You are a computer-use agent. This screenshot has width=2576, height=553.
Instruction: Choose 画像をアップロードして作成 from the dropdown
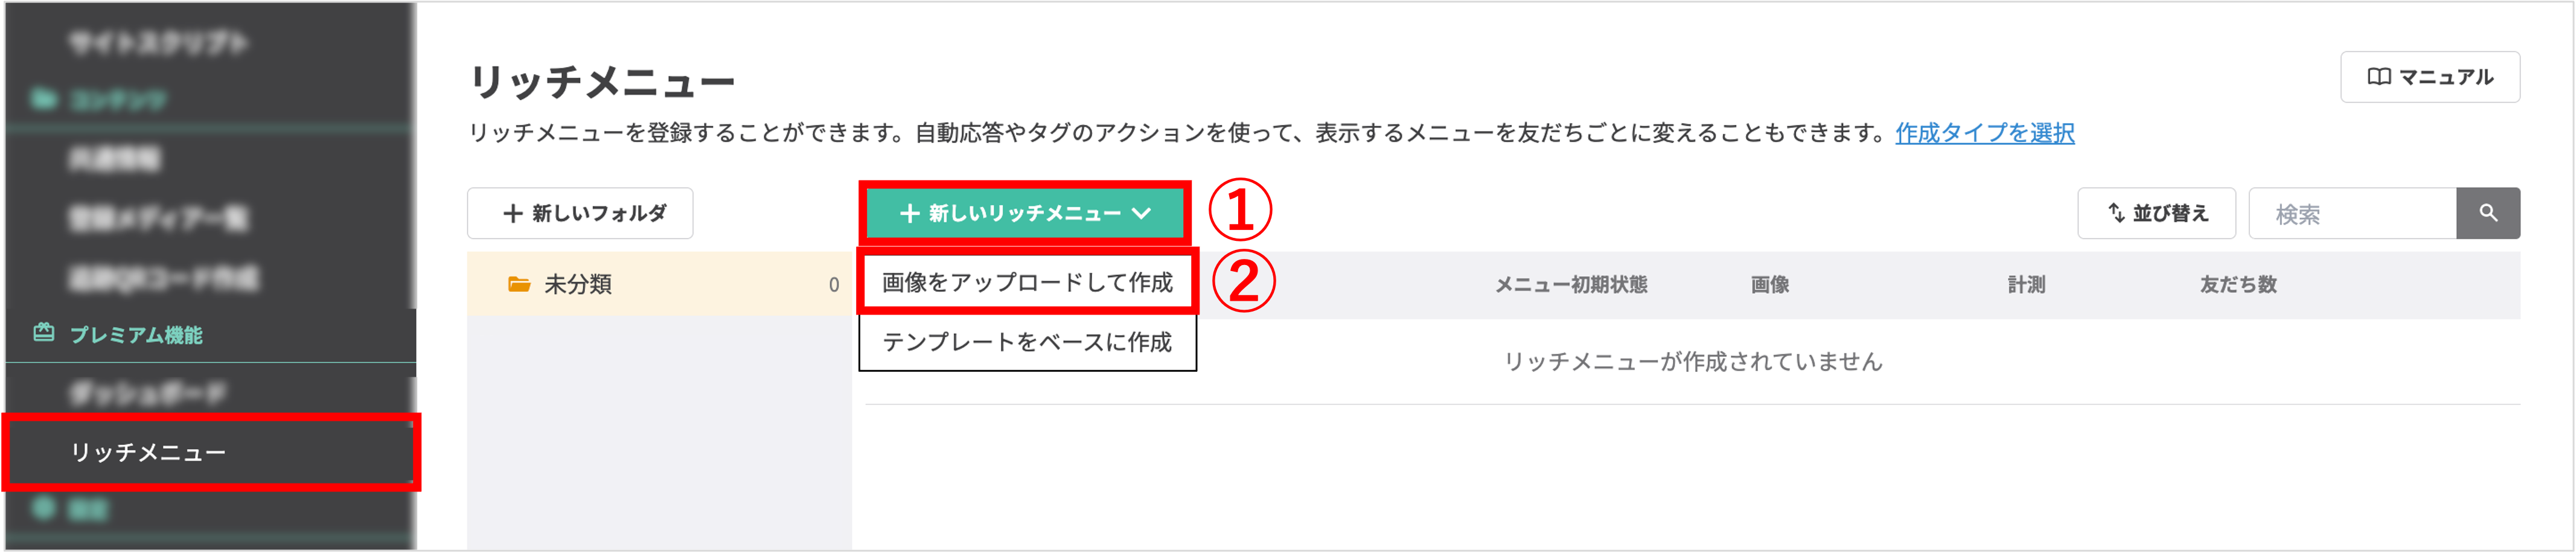pyautogui.click(x=1027, y=283)
